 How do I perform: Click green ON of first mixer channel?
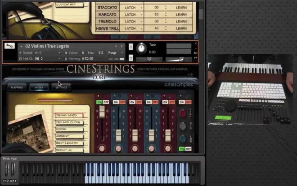coord(99,102)
